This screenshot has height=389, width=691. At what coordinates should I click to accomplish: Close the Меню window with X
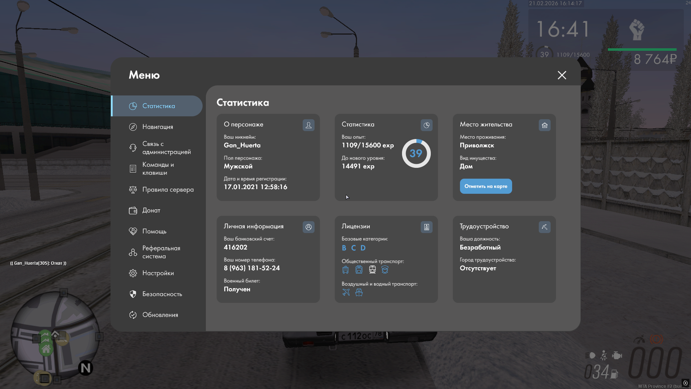coord(562,75)
